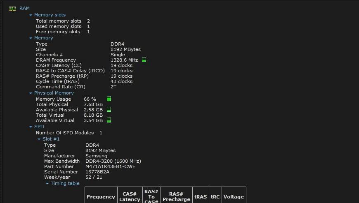Click green tray icon beside Memory Usage
Screen dimensions: 359x203
(x=109, y=99)
